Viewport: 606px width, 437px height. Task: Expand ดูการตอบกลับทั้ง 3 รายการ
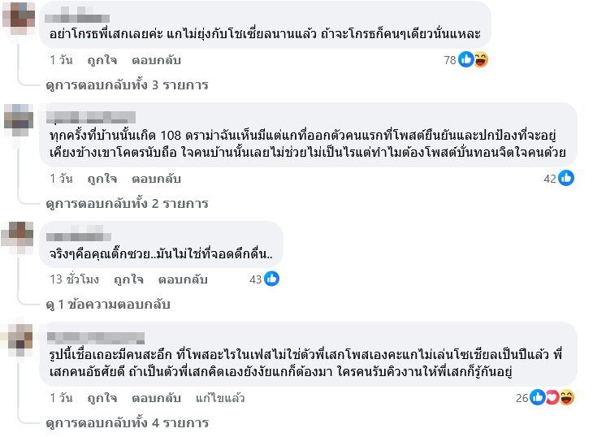click(x=127, y=84)
